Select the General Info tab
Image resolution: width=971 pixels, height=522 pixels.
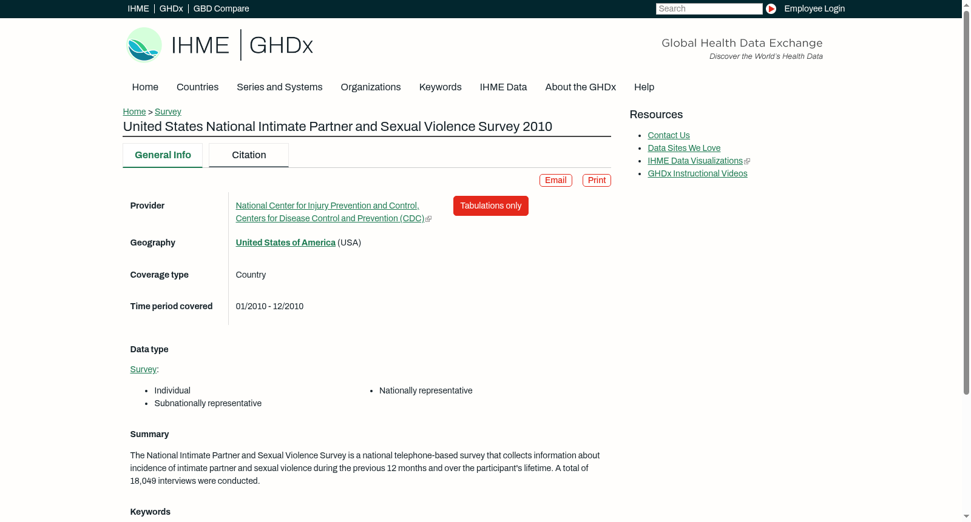(163, 155)
